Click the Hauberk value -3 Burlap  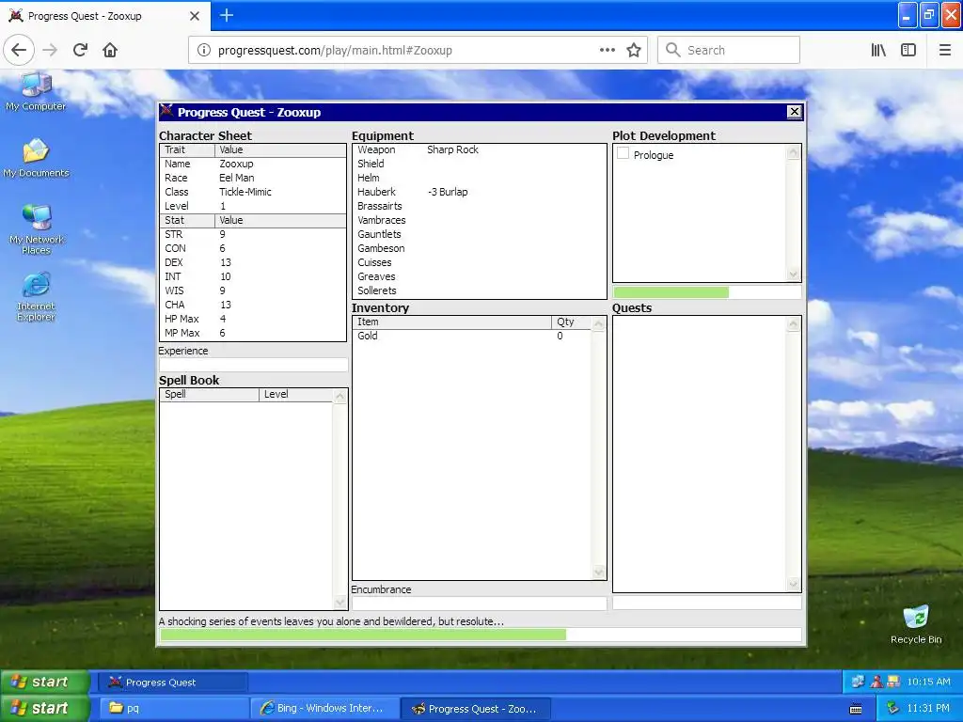click(448, 192)
